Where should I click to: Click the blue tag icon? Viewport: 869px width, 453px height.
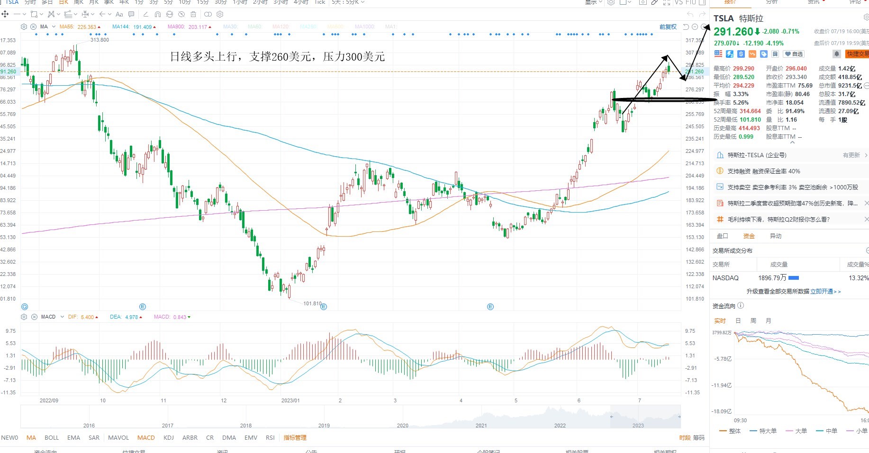(764, 54)
